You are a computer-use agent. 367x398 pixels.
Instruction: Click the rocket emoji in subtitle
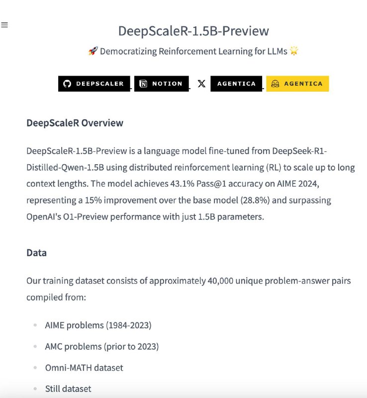coord(93,51)
